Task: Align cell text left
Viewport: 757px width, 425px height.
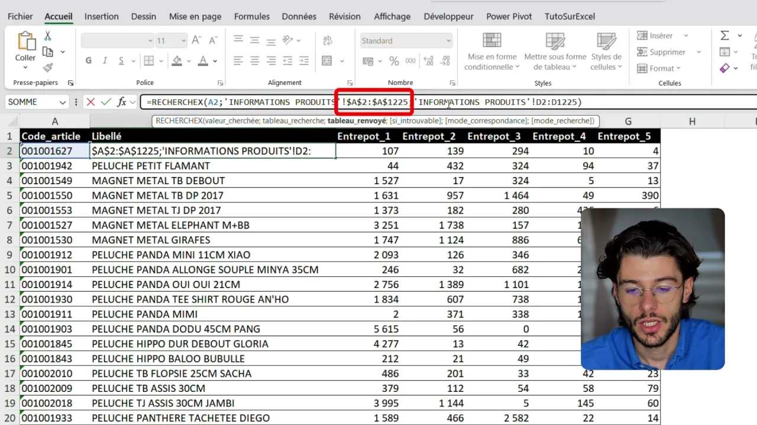Action: coord(238,60)
